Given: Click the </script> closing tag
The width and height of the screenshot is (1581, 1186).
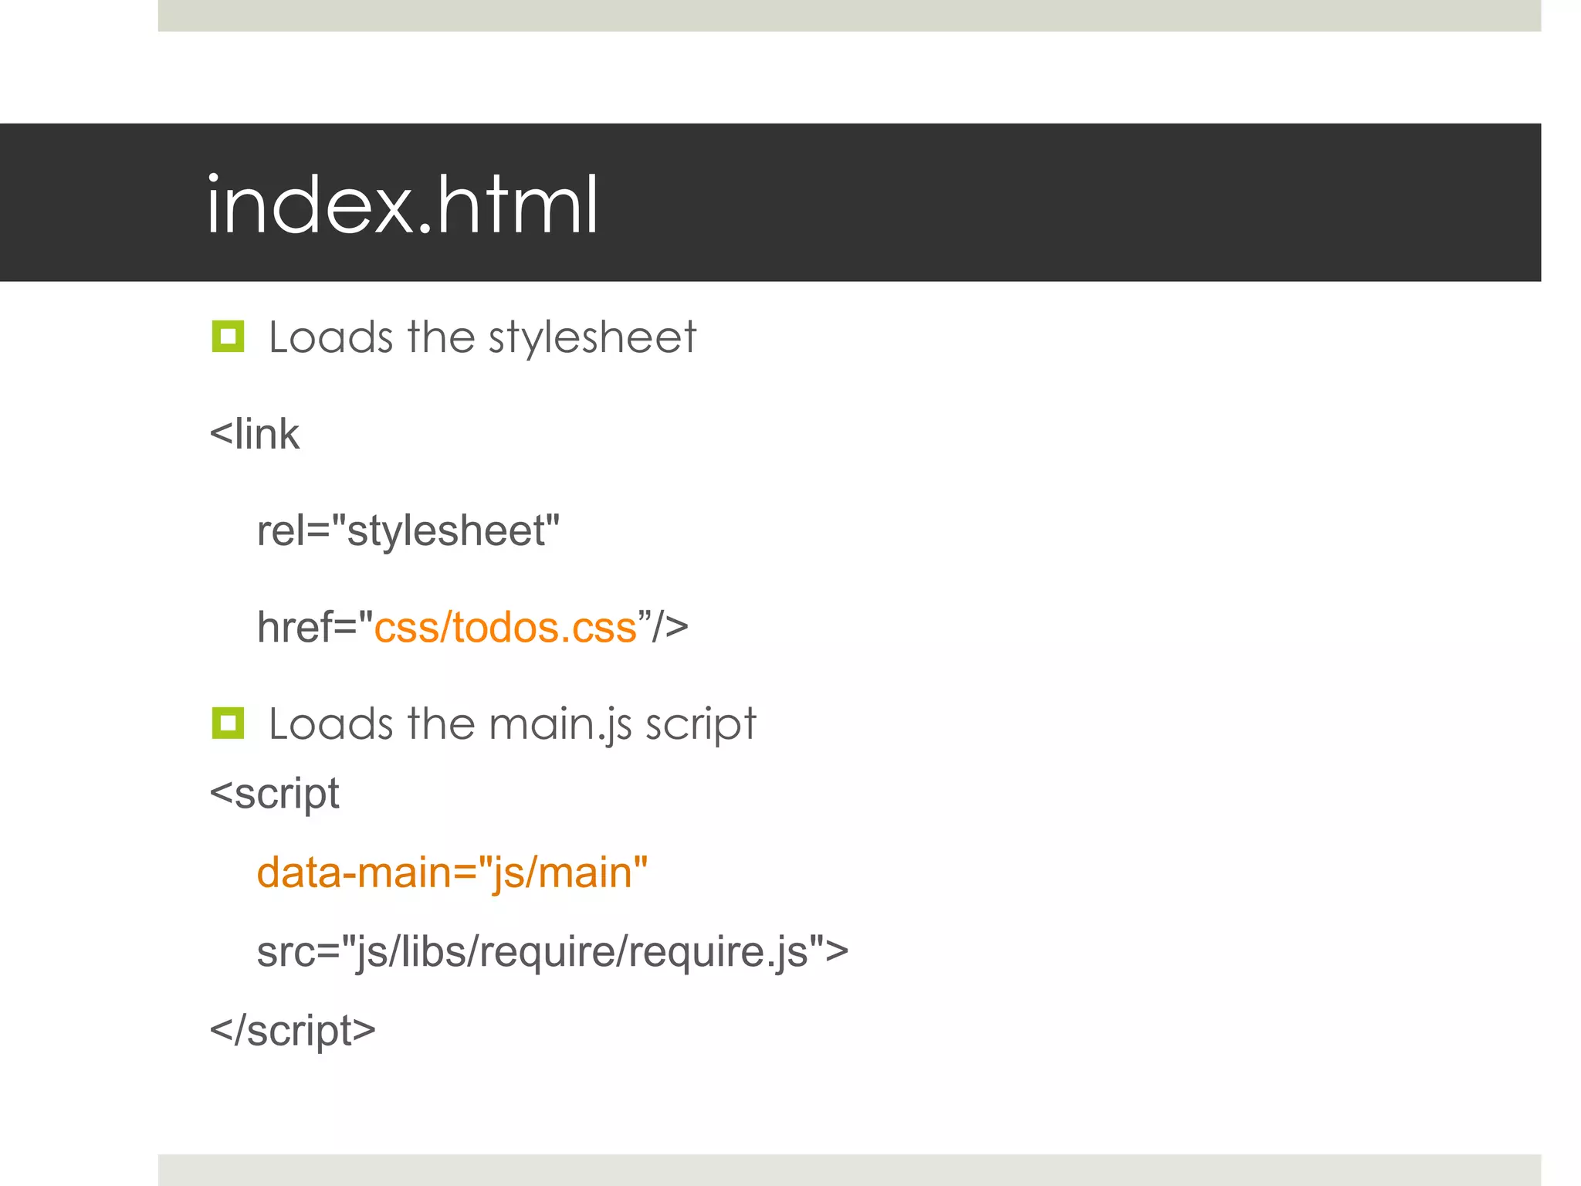Looking at the screenshot, I should tap(293, 1030).
